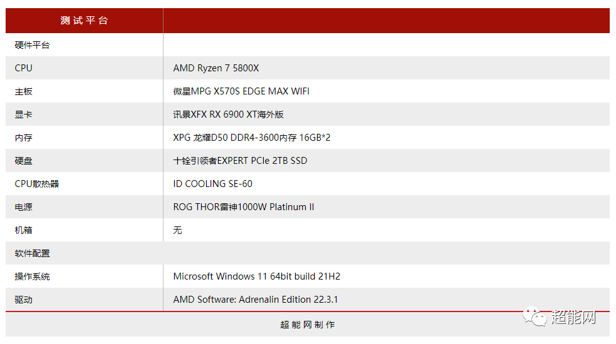Click the CPU row label

[x=24, y=68]
